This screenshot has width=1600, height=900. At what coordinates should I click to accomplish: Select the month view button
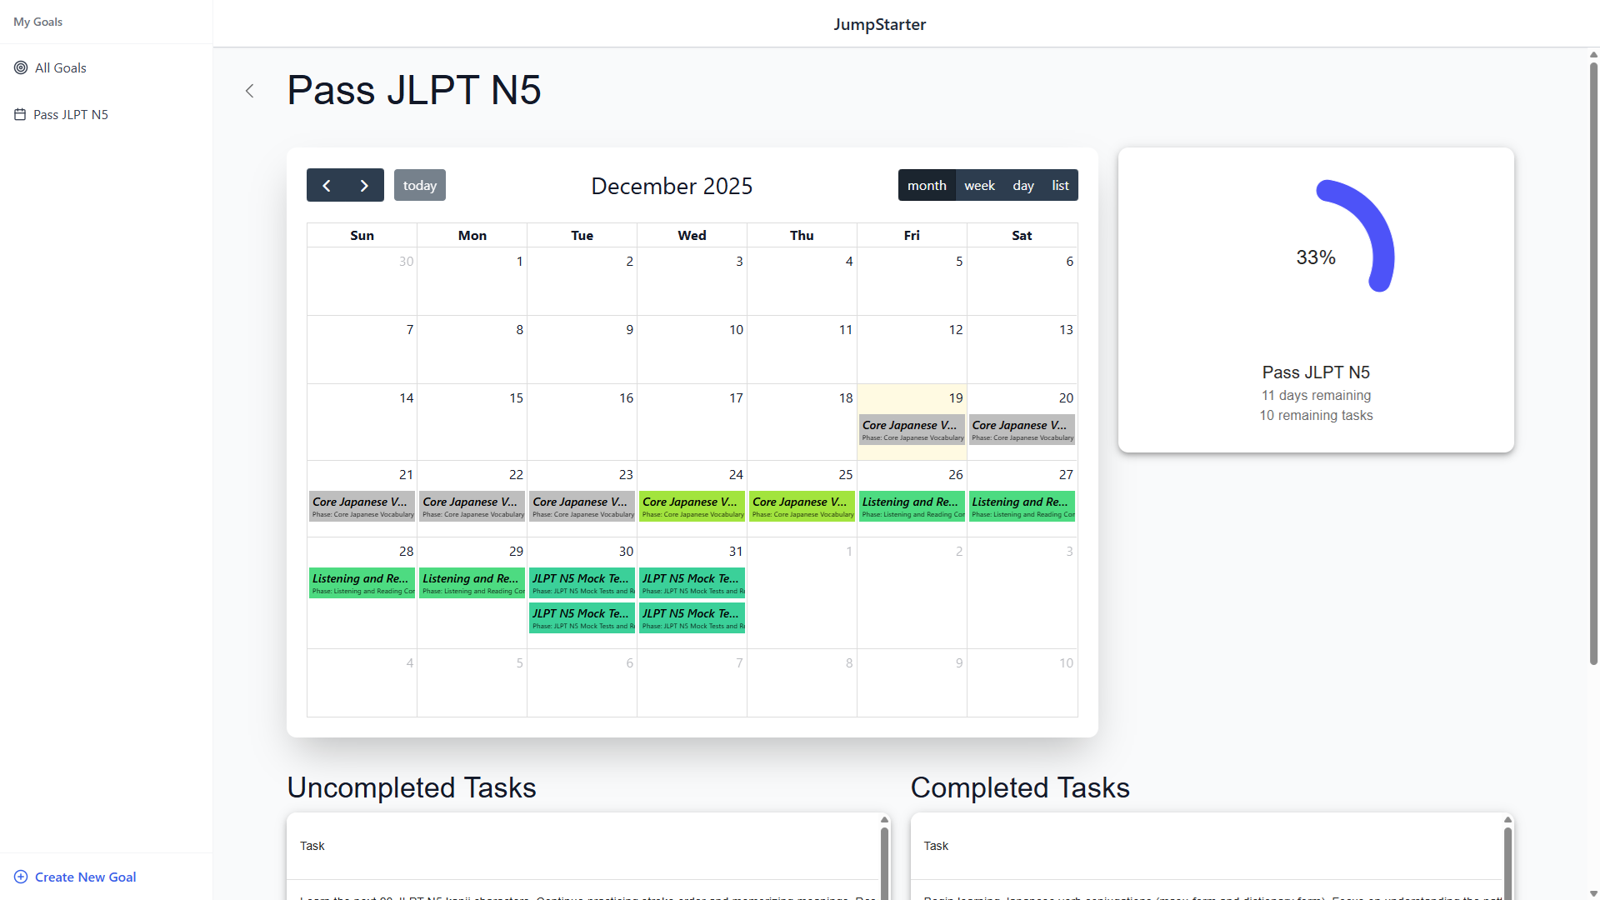click(927, 185)
